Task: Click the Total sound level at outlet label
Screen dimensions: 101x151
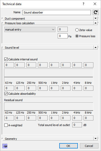Action: (x=54, y=125)
